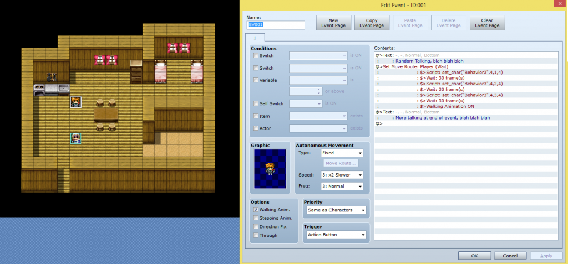Open the Autonomous Movement Type dropdown
This screenshot has height=264, width=568.
coord(341,153)
